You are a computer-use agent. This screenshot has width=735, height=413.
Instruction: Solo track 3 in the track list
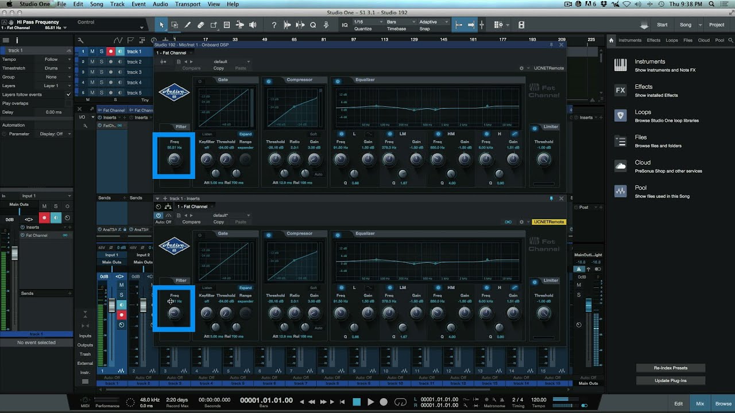(x=102, y=72)
